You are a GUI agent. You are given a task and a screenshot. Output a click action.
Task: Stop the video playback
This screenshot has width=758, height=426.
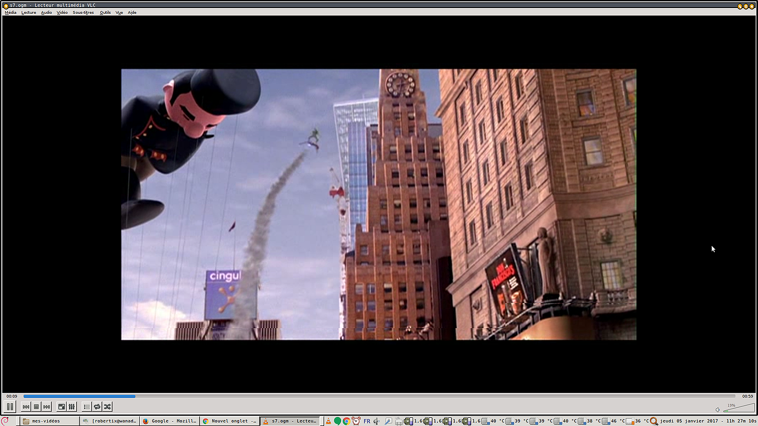(x=36, y=407)
